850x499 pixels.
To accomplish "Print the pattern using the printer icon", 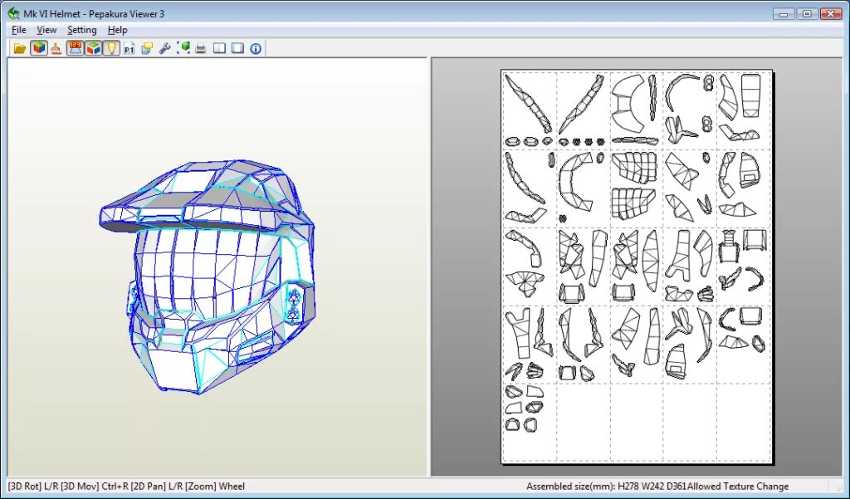I will pos(199,47).
